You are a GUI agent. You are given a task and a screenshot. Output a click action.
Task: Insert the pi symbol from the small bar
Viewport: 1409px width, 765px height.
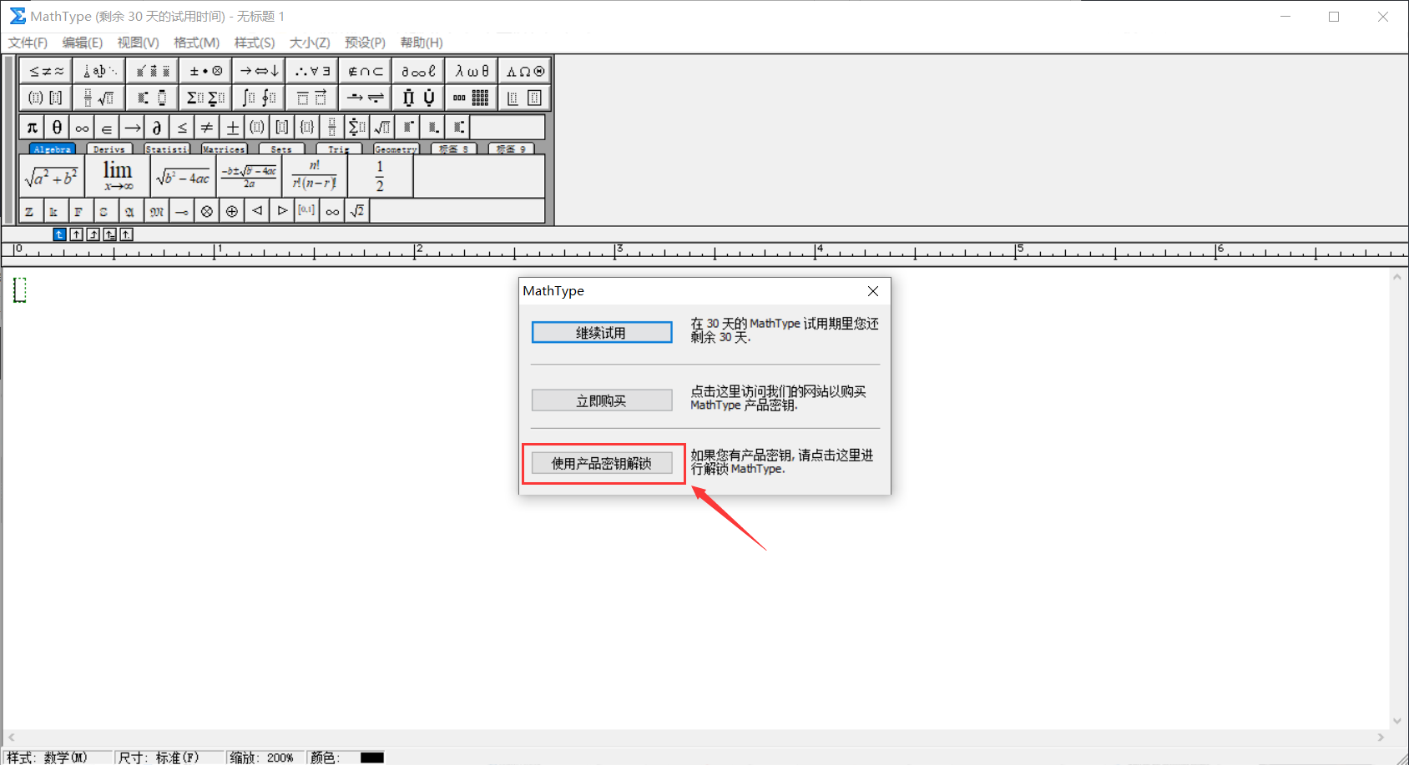coord(32,128)
